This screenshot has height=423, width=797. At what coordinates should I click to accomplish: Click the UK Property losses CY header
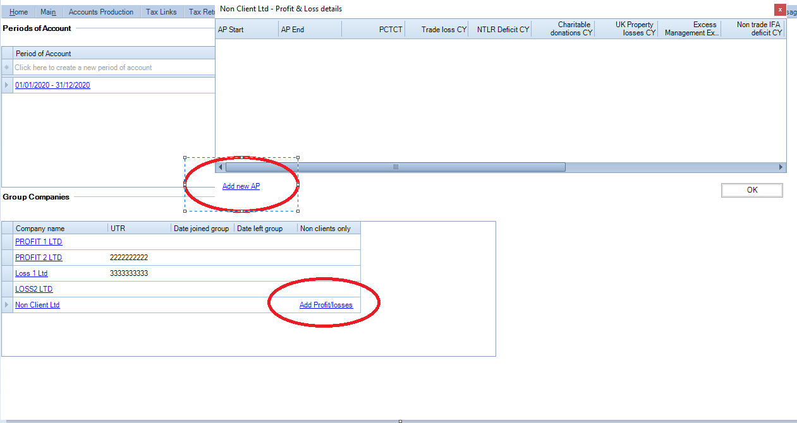(x=626, y=29)
